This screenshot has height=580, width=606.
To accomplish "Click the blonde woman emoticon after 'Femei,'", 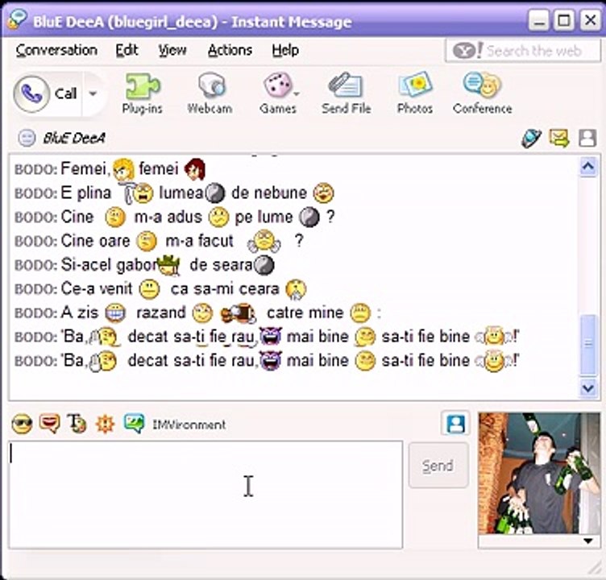I will coord(123,170).
